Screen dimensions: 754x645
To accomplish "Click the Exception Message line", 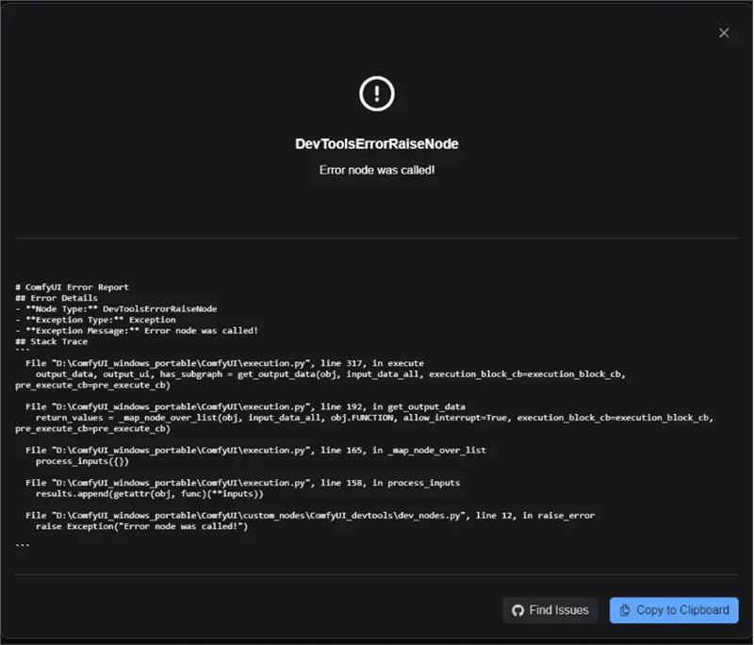I will point(137,330).
